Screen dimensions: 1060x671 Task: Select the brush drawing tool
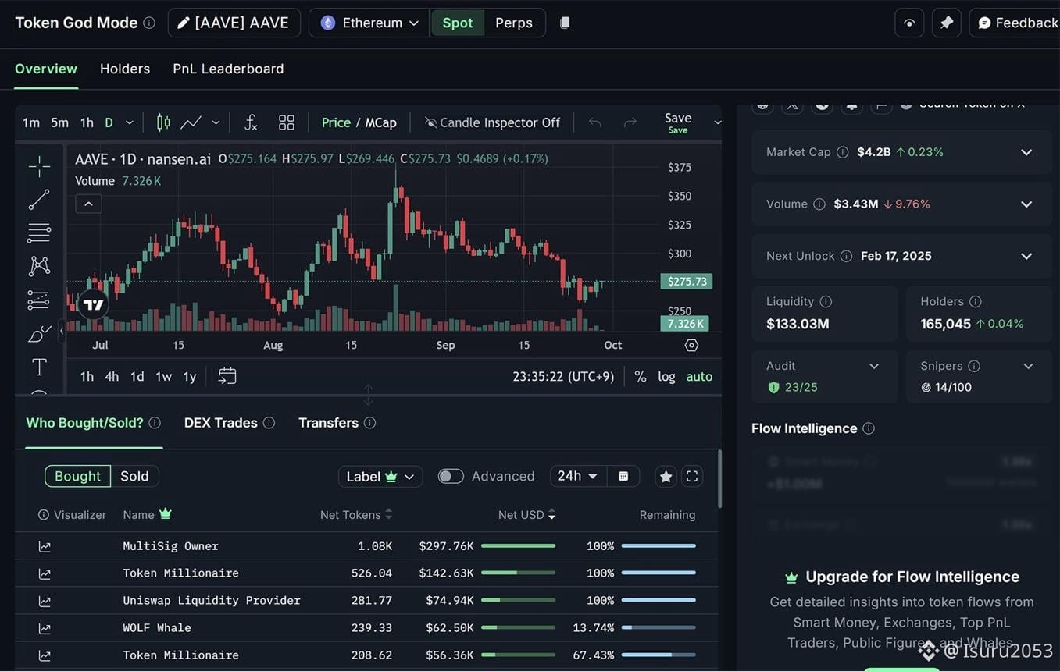pos(39,334)
